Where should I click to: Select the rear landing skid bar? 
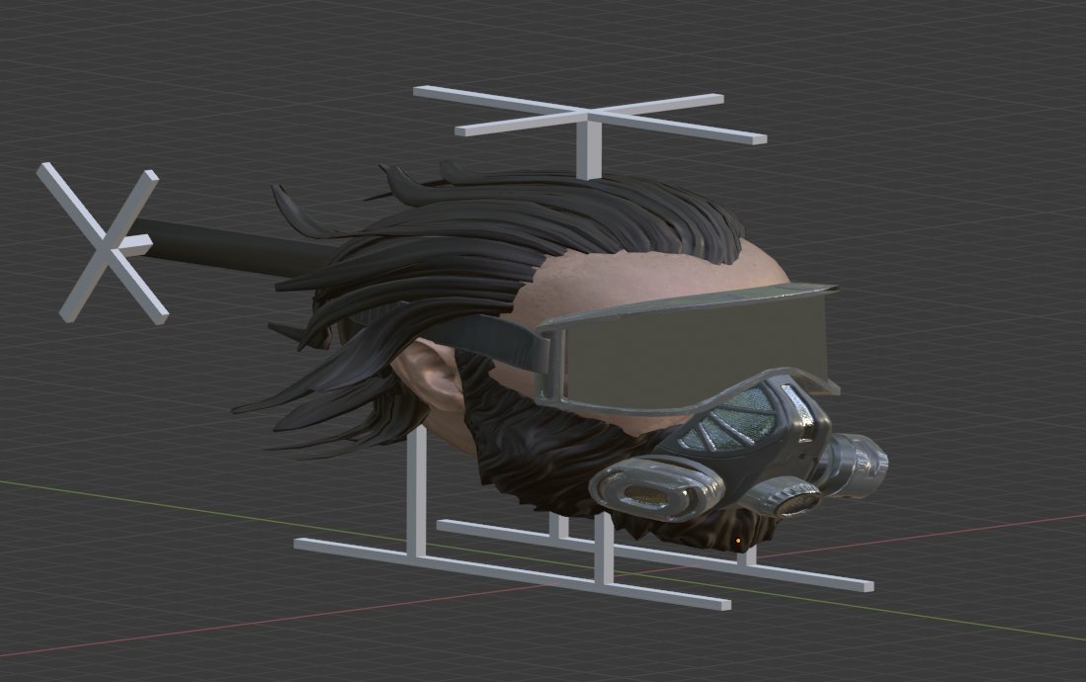pyautogui.click(x=654, y=554)
